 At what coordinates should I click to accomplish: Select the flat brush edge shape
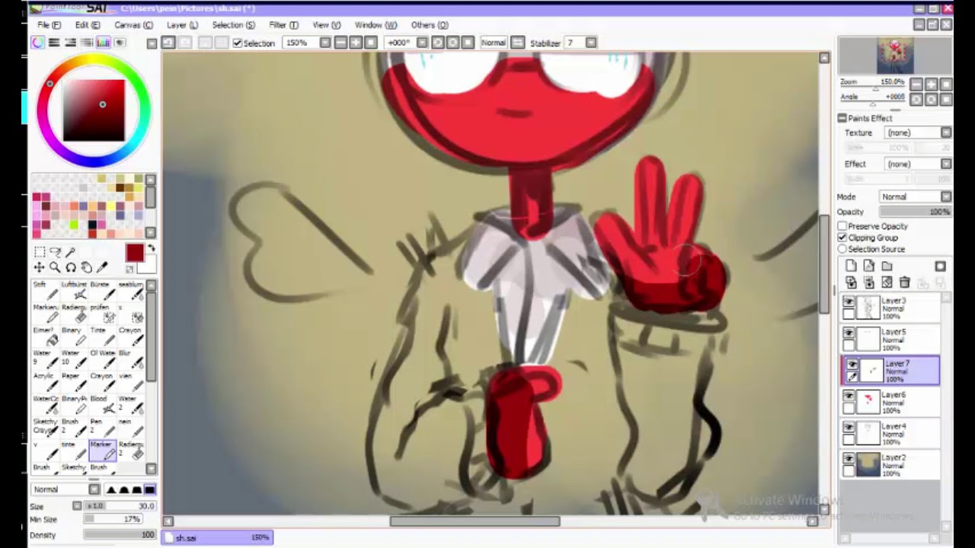tap(149, 489)
